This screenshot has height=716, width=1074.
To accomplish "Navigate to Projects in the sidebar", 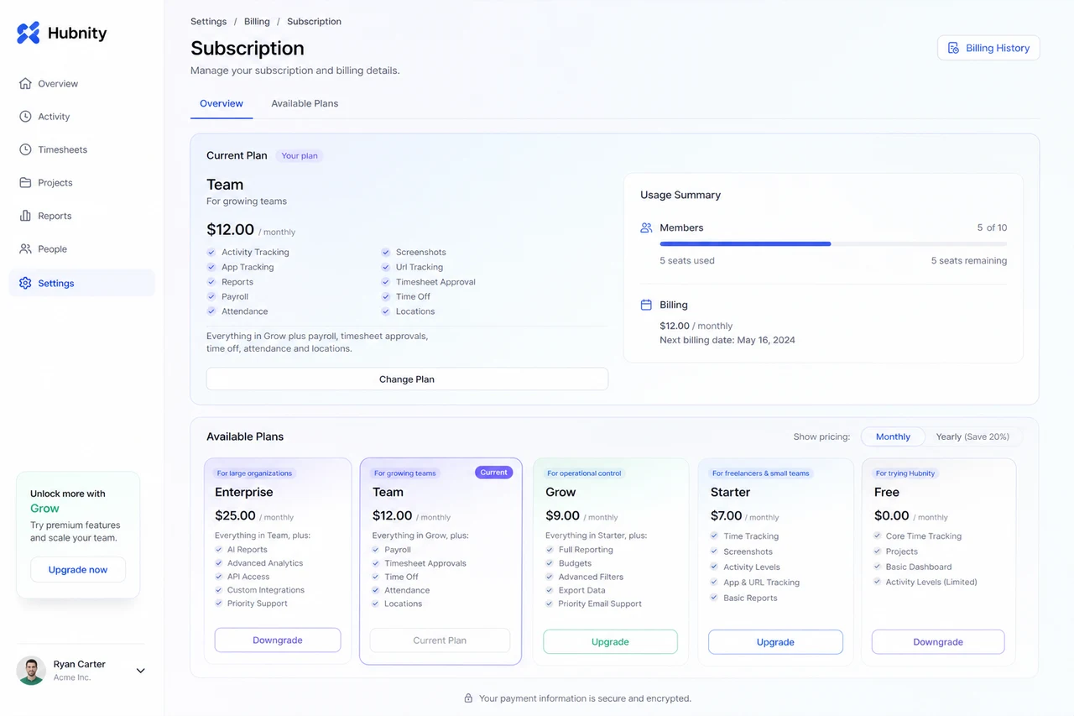I will pyautogui.click(x=81, y=182).
